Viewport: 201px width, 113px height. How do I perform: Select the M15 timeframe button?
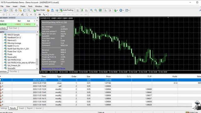60,14
